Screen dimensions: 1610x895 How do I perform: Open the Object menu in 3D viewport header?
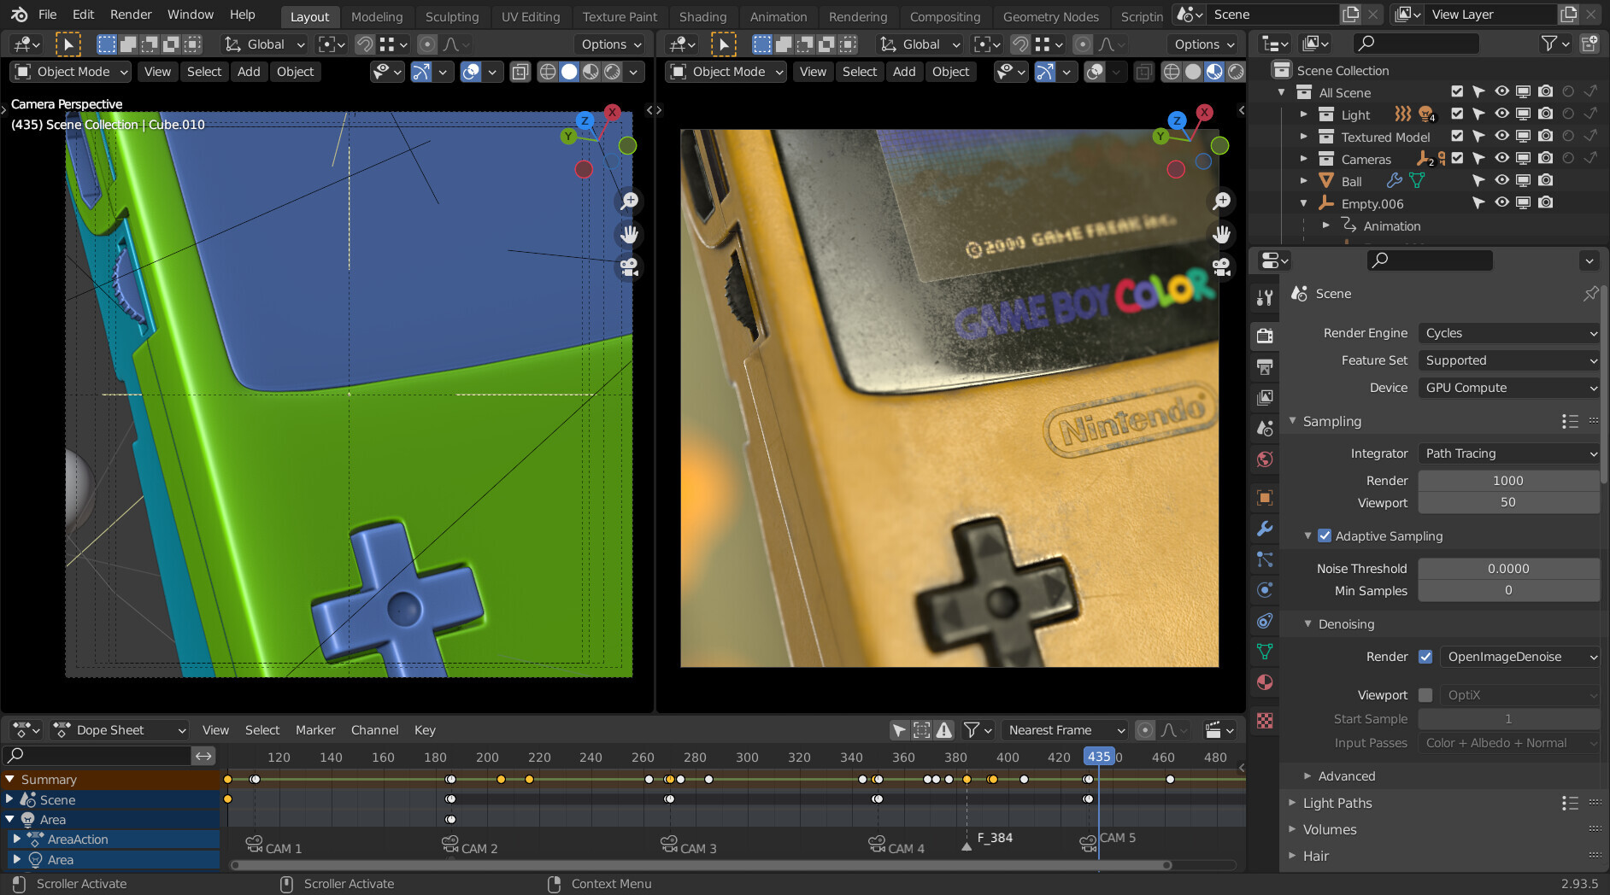295,72
